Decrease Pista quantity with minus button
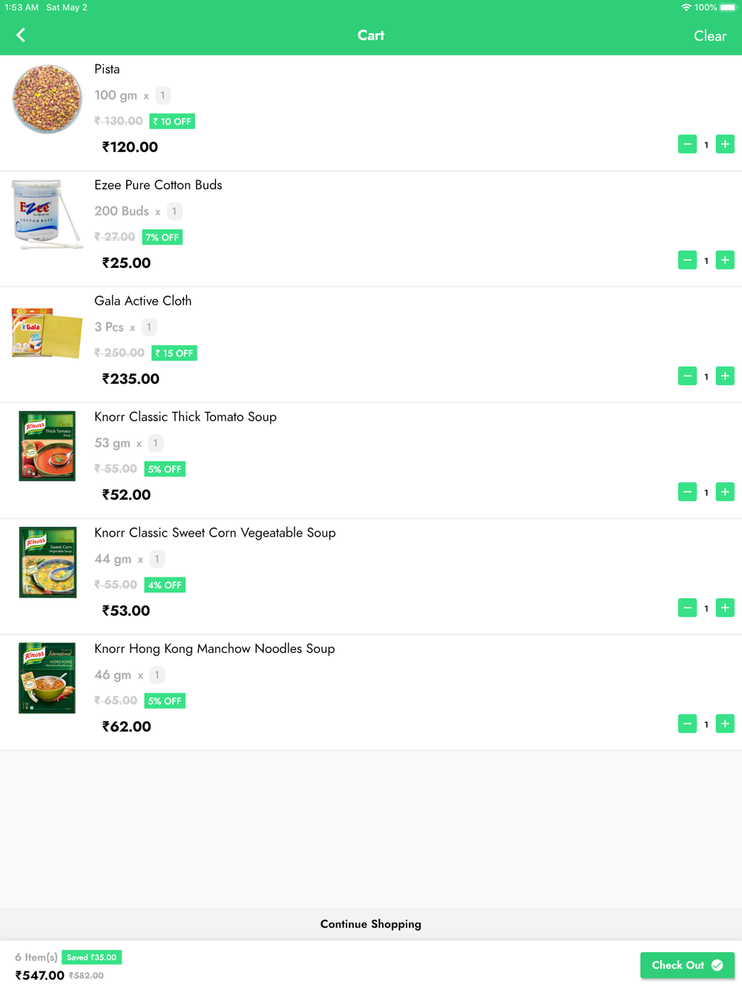The width and height of the screenshot is (742, 990). click(x=687, y=145)
